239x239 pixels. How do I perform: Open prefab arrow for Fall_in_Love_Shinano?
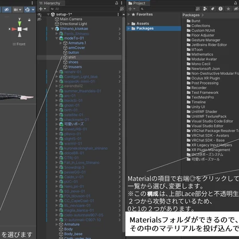click(120, 163)
